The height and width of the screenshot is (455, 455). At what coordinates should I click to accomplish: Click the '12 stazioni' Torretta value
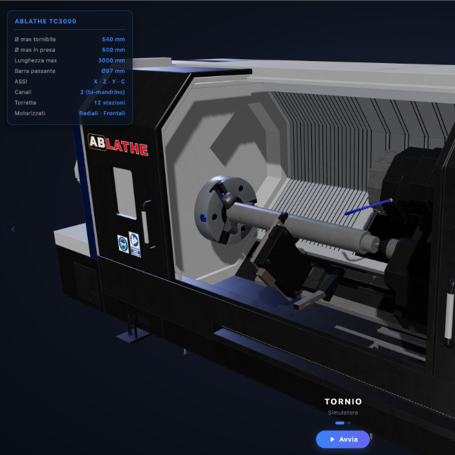(x=110, y=103)
